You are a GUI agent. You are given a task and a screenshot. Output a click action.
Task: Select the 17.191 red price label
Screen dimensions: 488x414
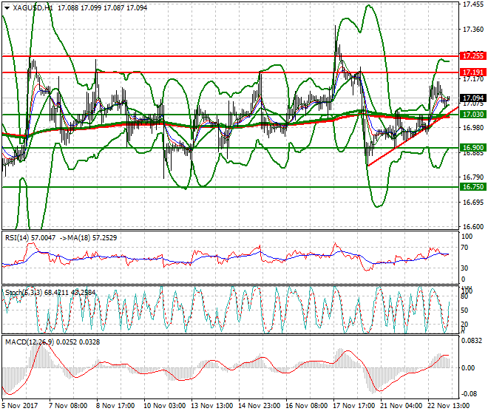(x=472, y=72)
